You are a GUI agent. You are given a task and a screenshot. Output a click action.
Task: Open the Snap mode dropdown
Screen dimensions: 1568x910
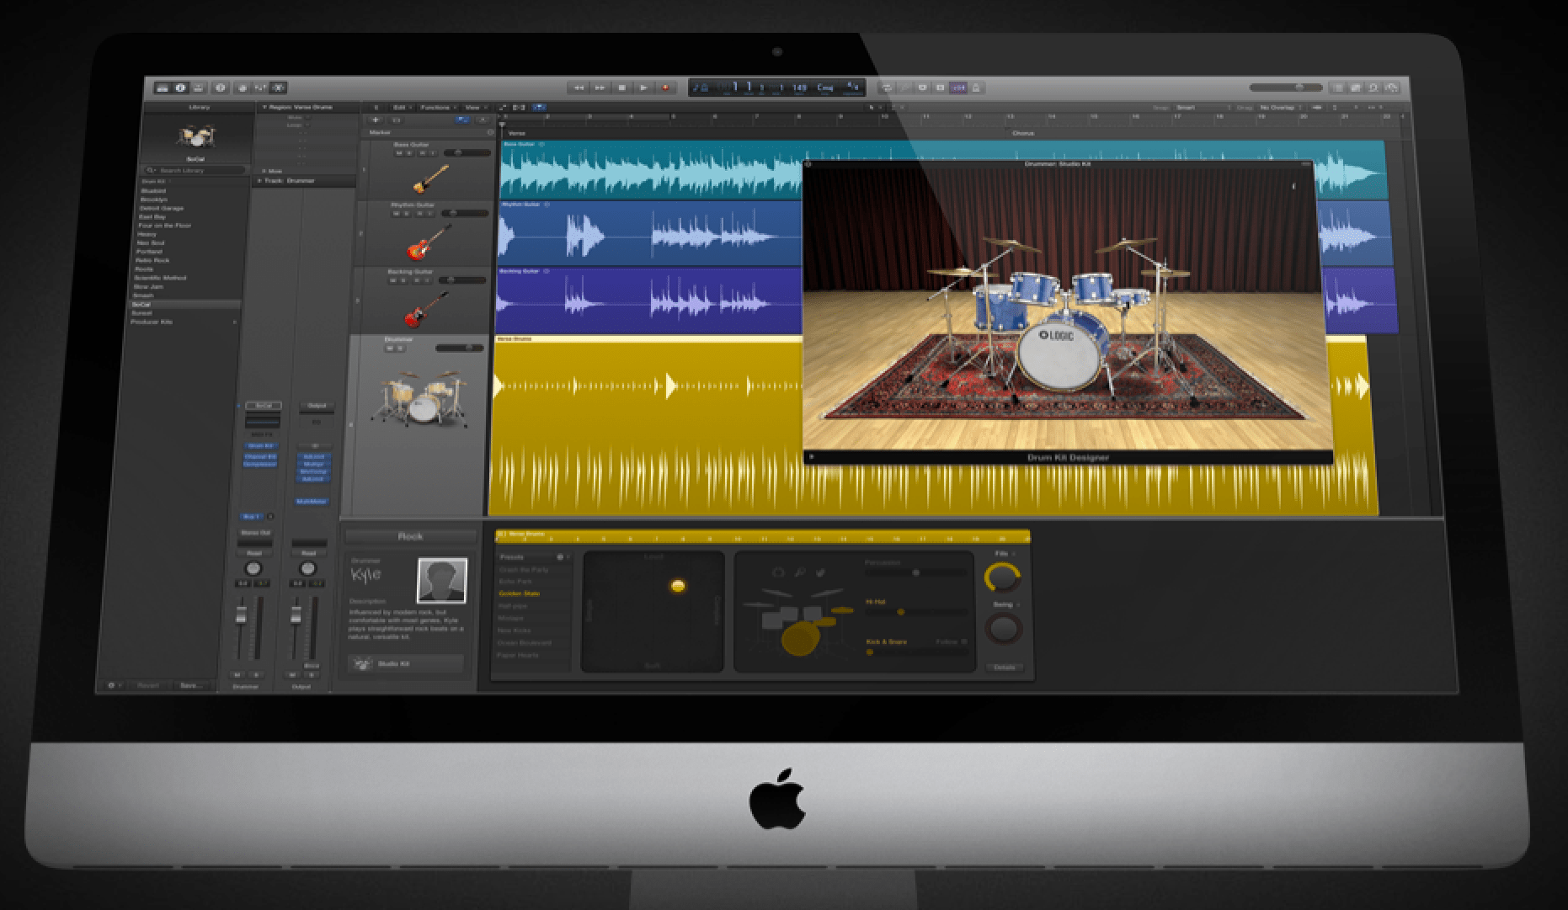click(1202, 108)
